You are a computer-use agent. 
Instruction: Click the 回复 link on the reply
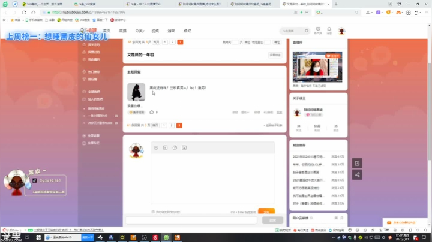[x=279, y=113]
